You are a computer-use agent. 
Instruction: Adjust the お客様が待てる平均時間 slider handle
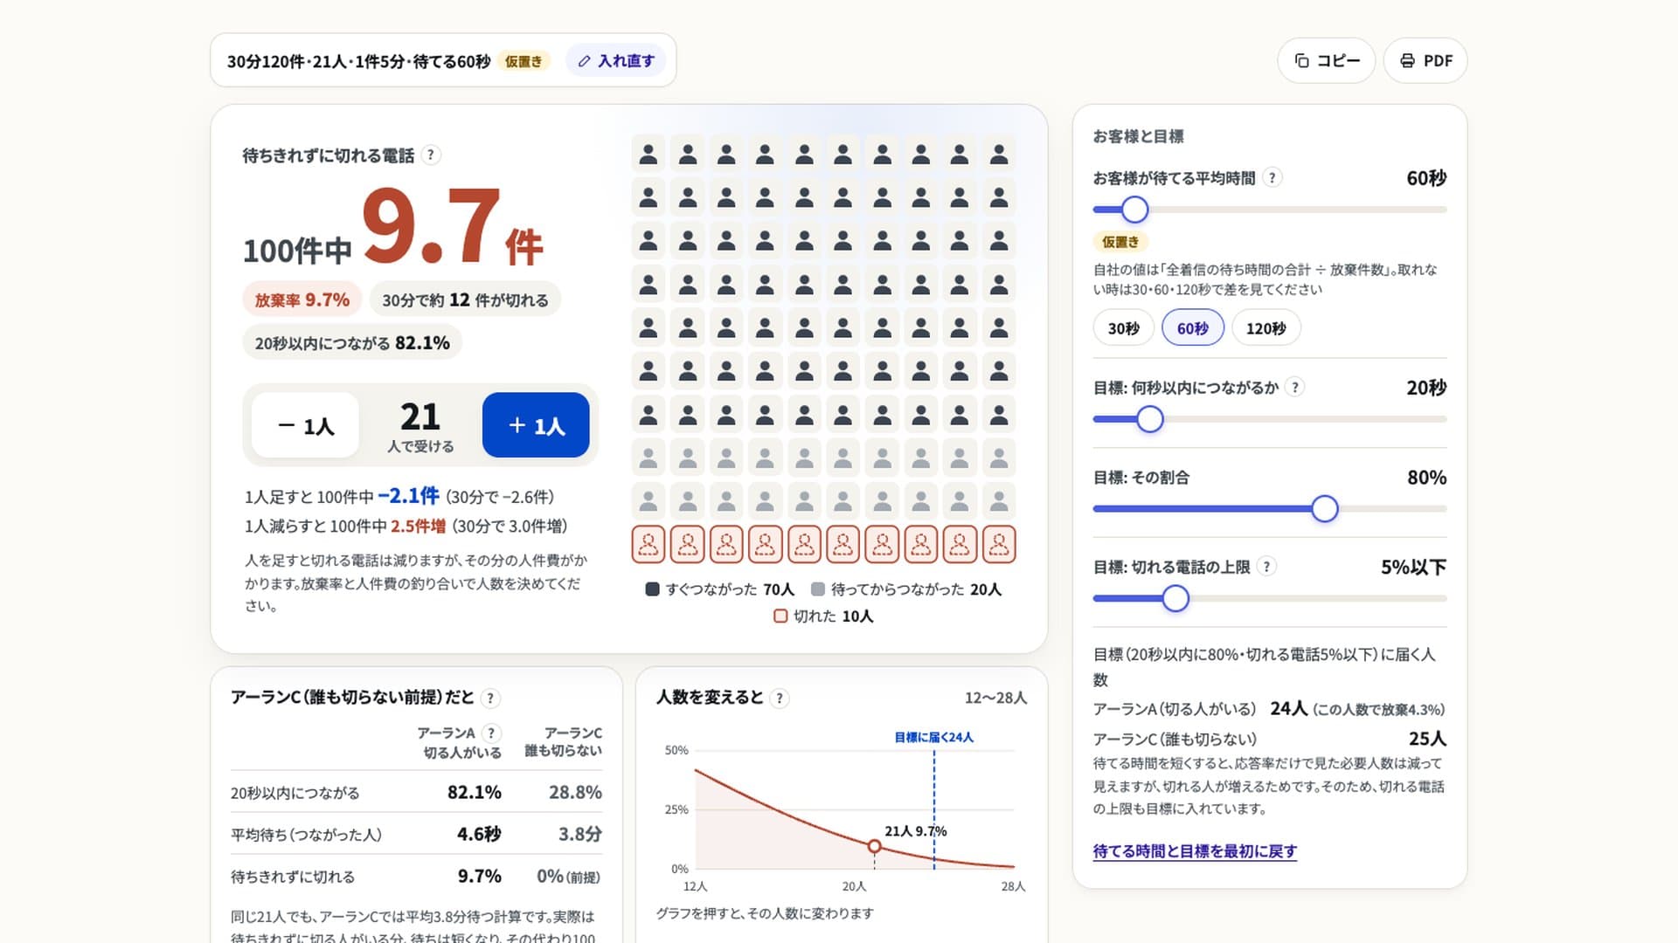(1134, 210)
